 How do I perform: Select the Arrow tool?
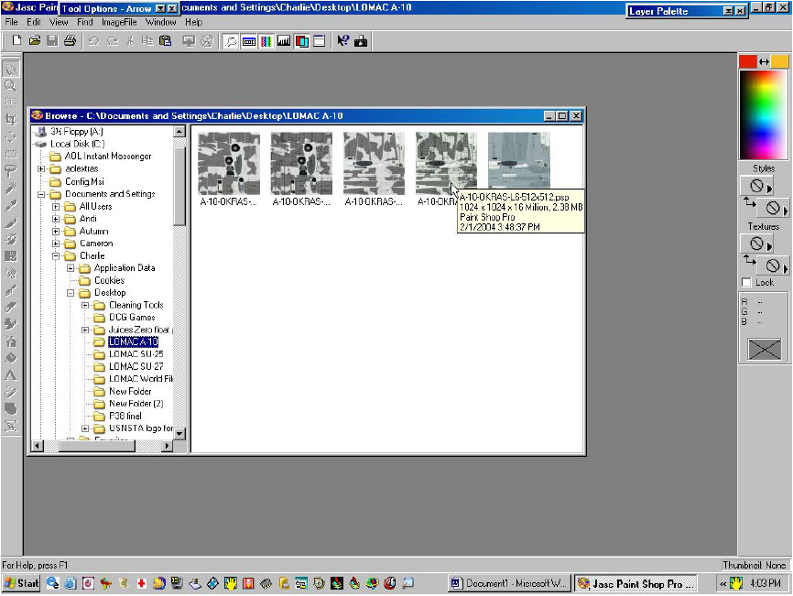[x=11, y=69]
